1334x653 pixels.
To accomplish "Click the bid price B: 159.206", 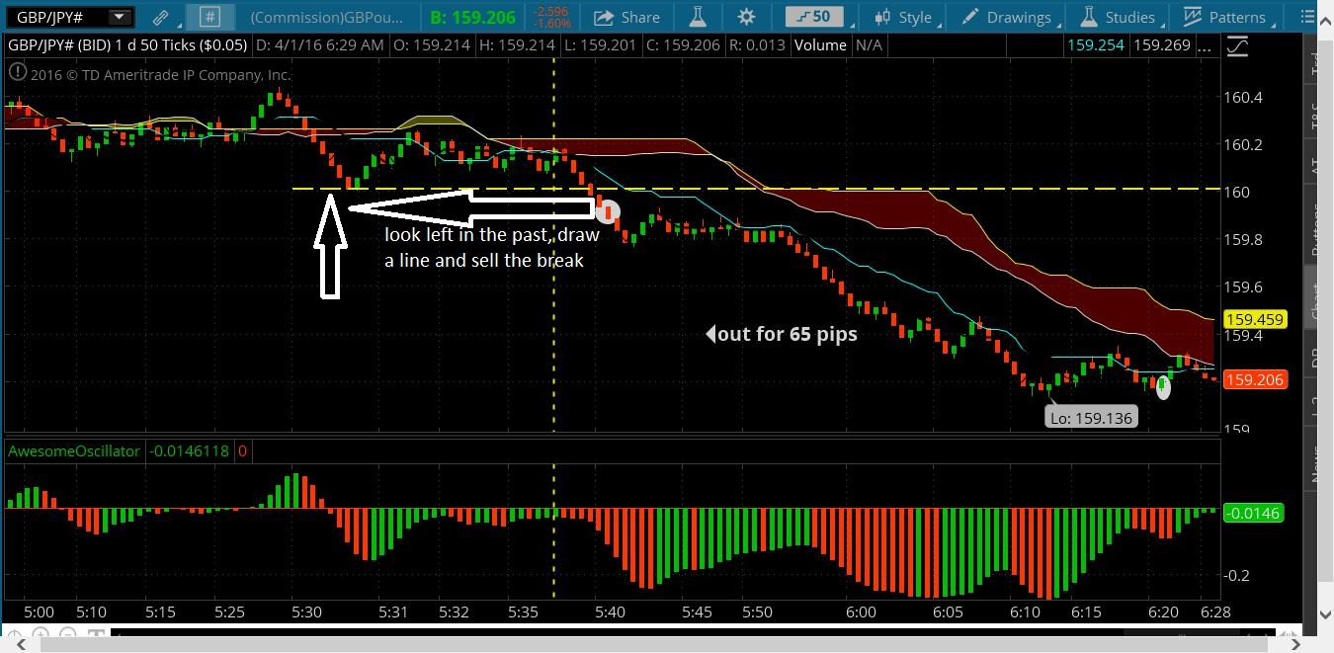I will click(x=473, y=17).
